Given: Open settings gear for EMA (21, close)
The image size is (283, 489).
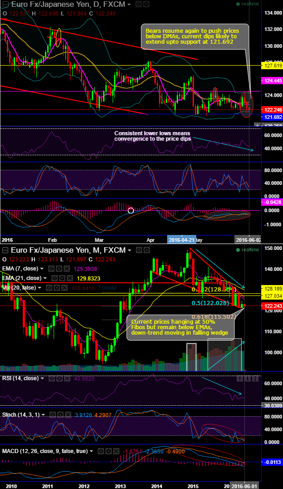Looking at the screenshot, I should pyautogui.click(x=61, y=278).
